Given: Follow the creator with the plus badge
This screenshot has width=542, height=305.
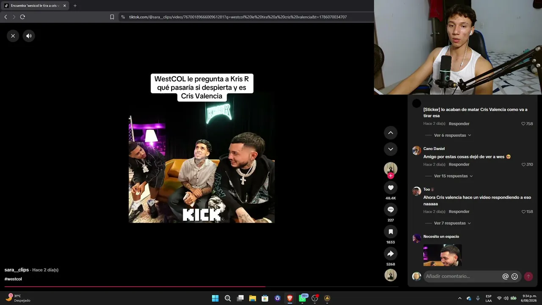Looking at the screenshot, I should click(x=390, y=175).
